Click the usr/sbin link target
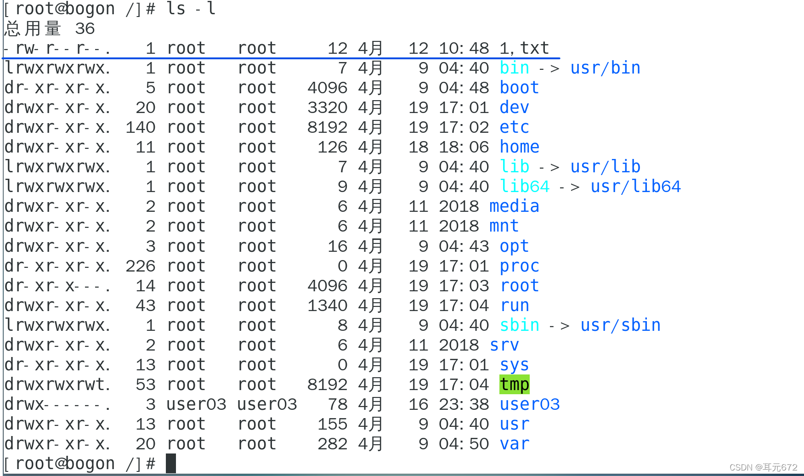804x476 pixels. point(620,325)
